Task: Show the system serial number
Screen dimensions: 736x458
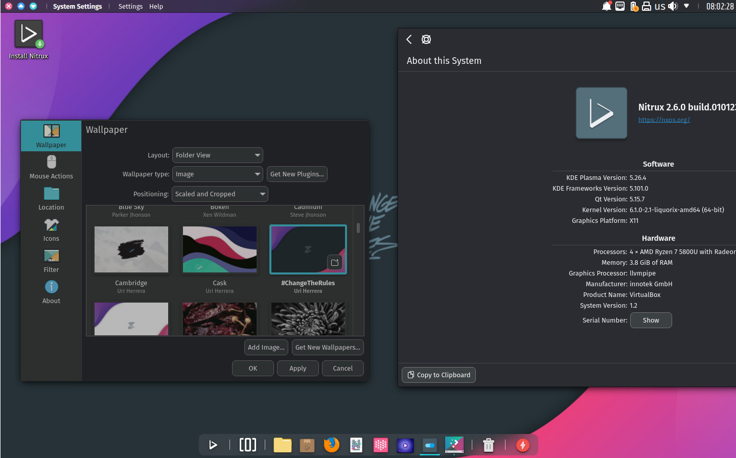Action: tap(651, 320)
